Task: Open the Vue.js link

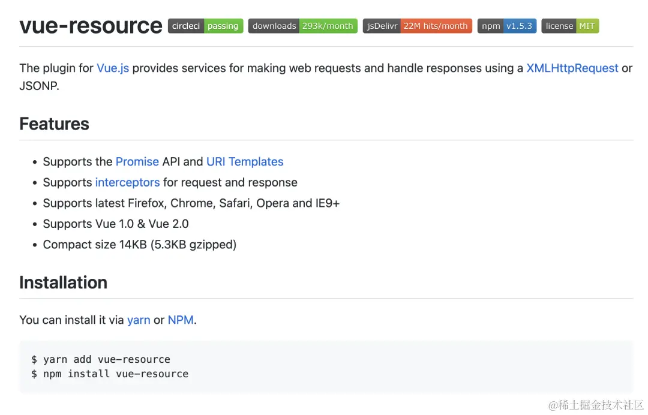Action: (113, 68)
